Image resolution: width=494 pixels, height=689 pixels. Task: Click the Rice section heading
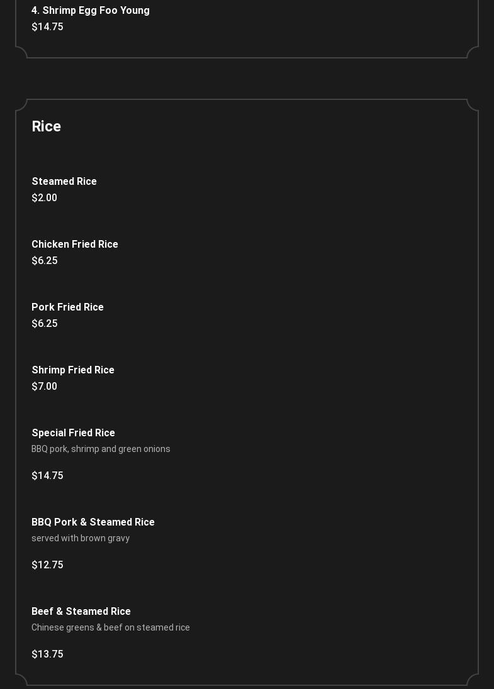click(47, 126)
